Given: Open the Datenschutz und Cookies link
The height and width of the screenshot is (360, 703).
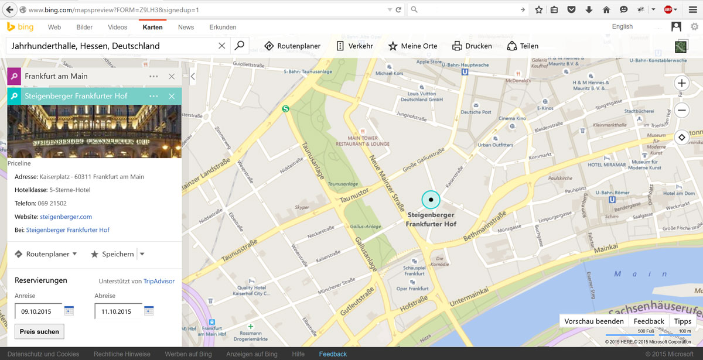Looking at the screenshot, I should click(x=43, y=354).
